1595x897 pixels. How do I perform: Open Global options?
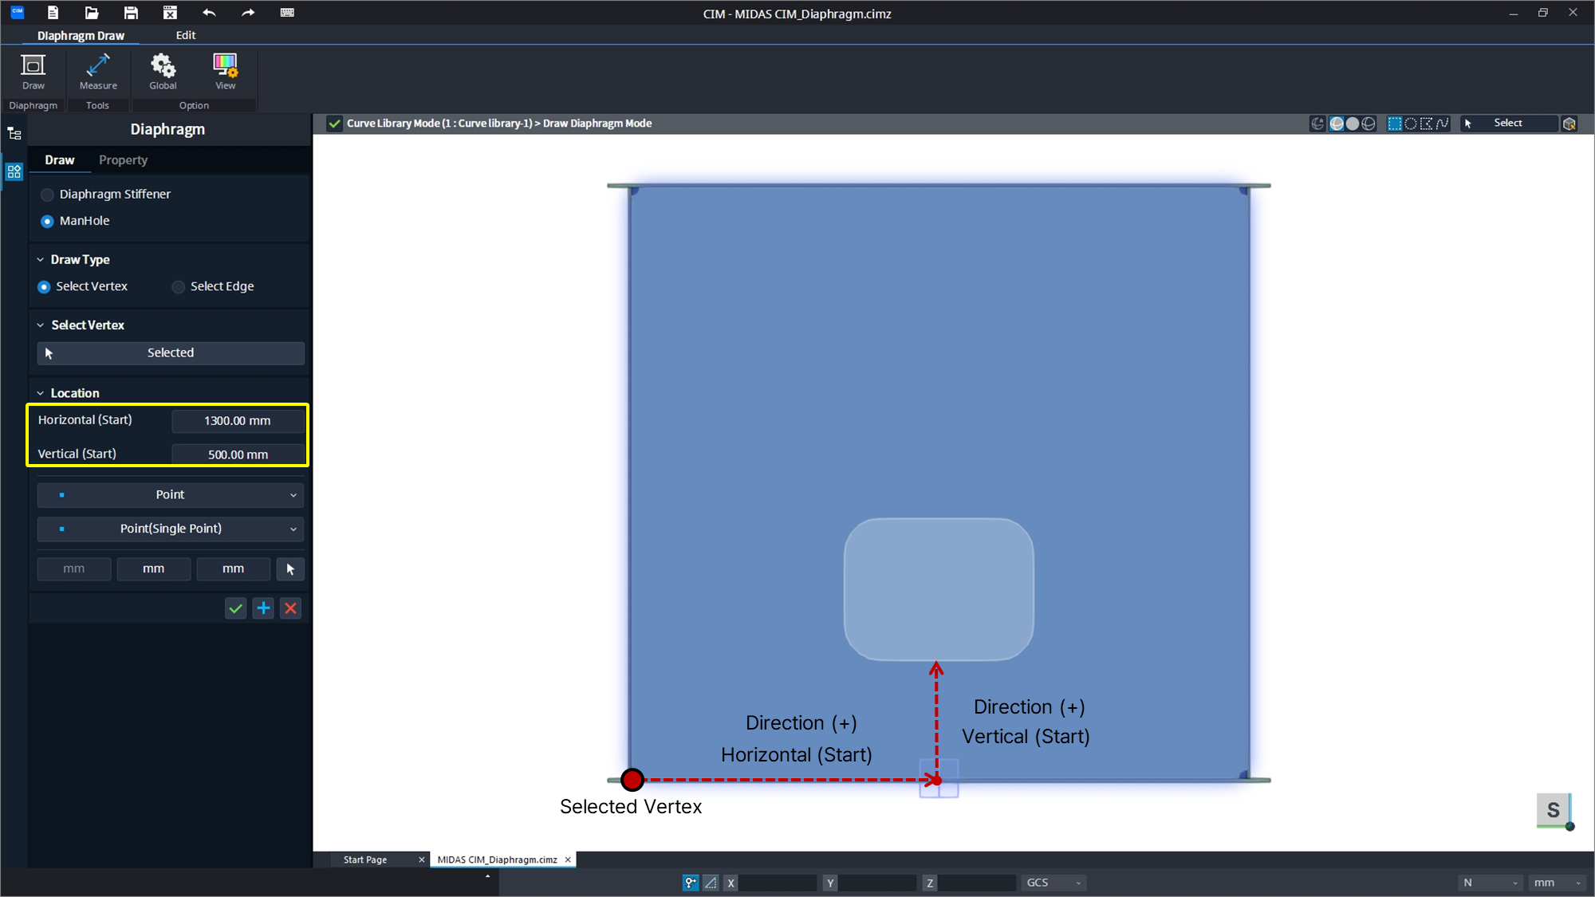pos(163,72)
